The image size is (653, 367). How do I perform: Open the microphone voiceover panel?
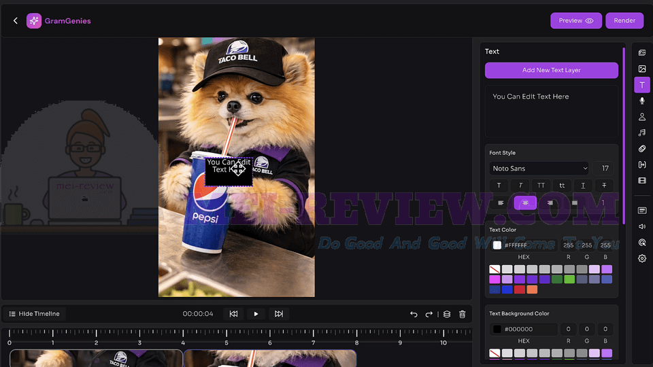641,101
